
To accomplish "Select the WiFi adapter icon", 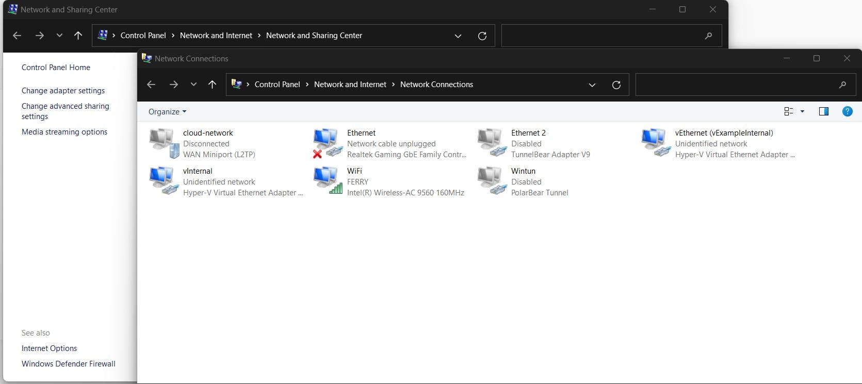I will pos(328,181).
